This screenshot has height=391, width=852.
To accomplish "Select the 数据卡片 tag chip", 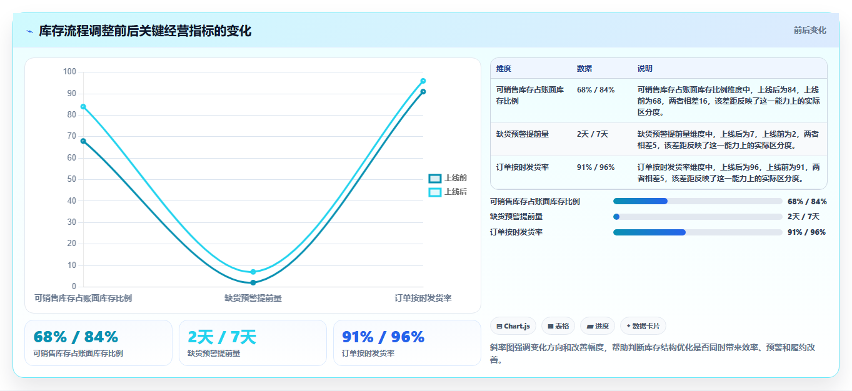I will 643,326.
